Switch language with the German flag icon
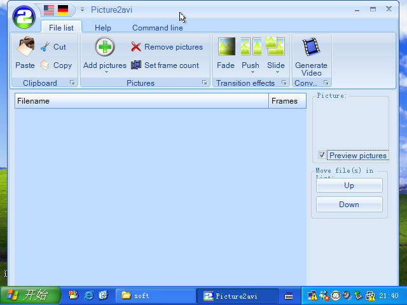Screen dimensions: 407x305 [x=63, y=10]
